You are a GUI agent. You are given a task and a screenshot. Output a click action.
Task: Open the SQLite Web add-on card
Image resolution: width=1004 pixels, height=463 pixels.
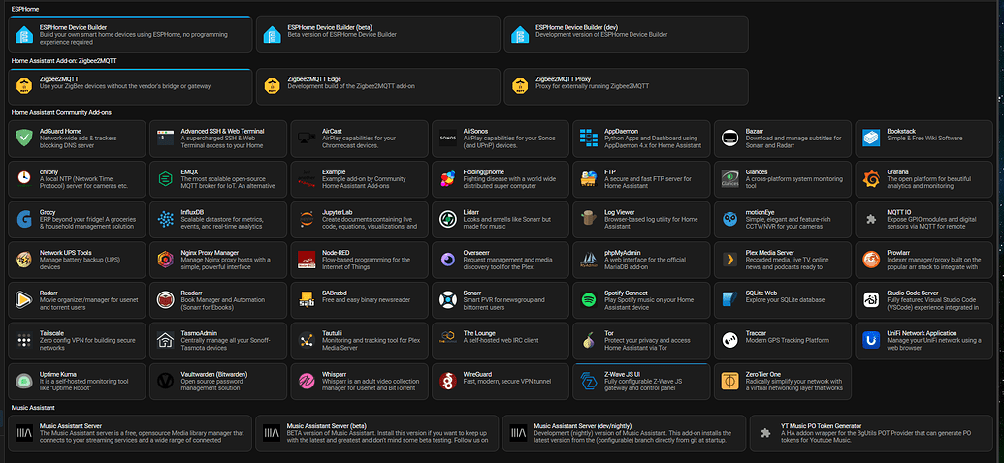coord(783,300)
